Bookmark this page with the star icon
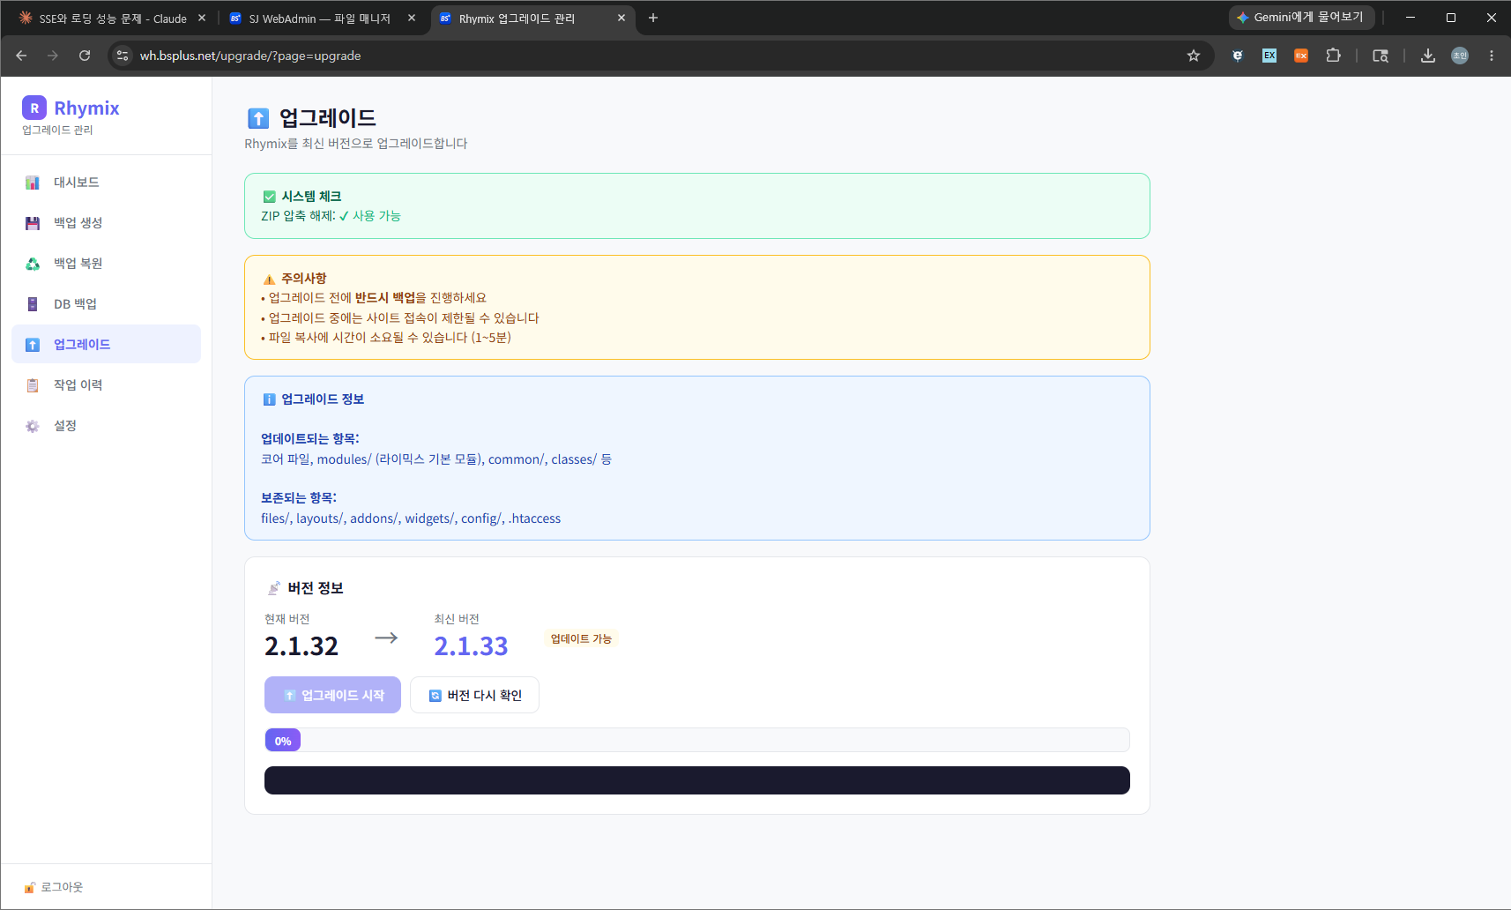 tap(1194, 56)
